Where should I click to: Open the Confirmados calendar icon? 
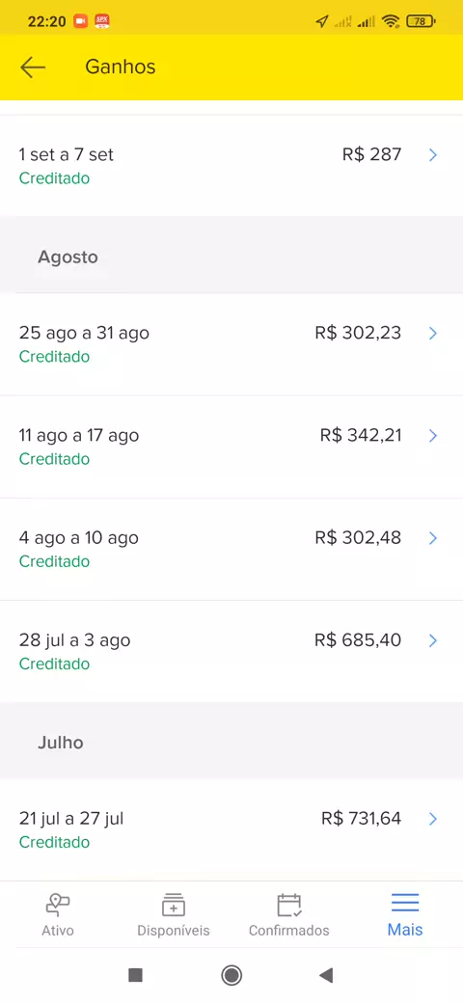[x=289, y=906]
